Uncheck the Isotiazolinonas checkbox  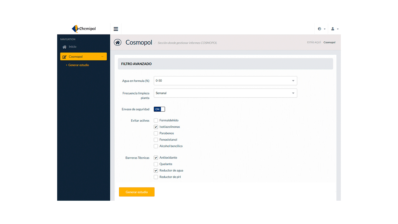pos(156,127)
